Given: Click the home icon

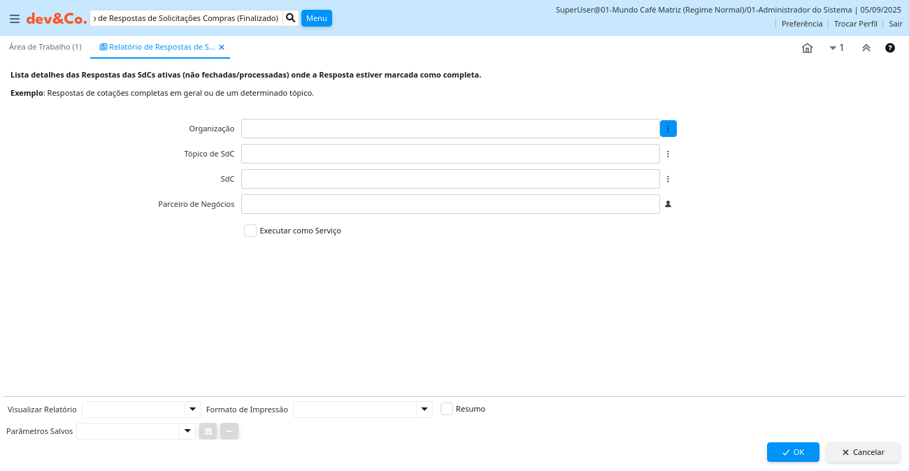Looking at the screenshot, I should 807,48.
